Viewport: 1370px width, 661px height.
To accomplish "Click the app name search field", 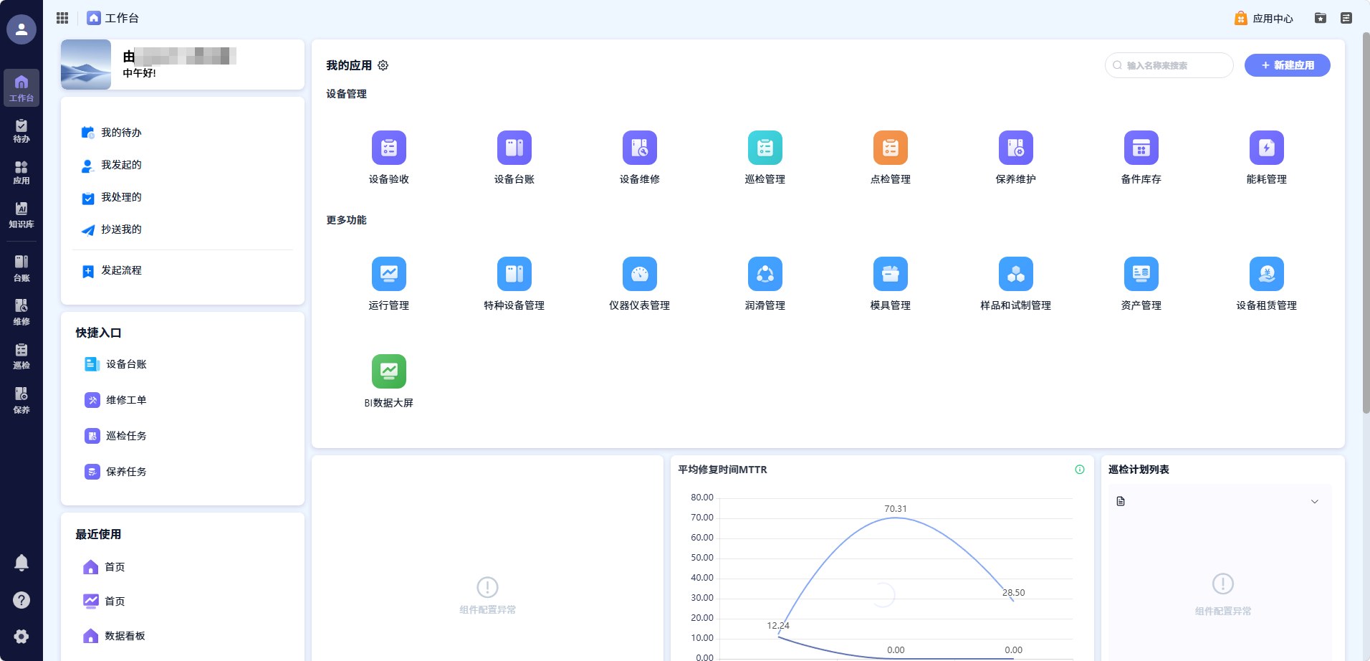I will (x=1169, y=65).
